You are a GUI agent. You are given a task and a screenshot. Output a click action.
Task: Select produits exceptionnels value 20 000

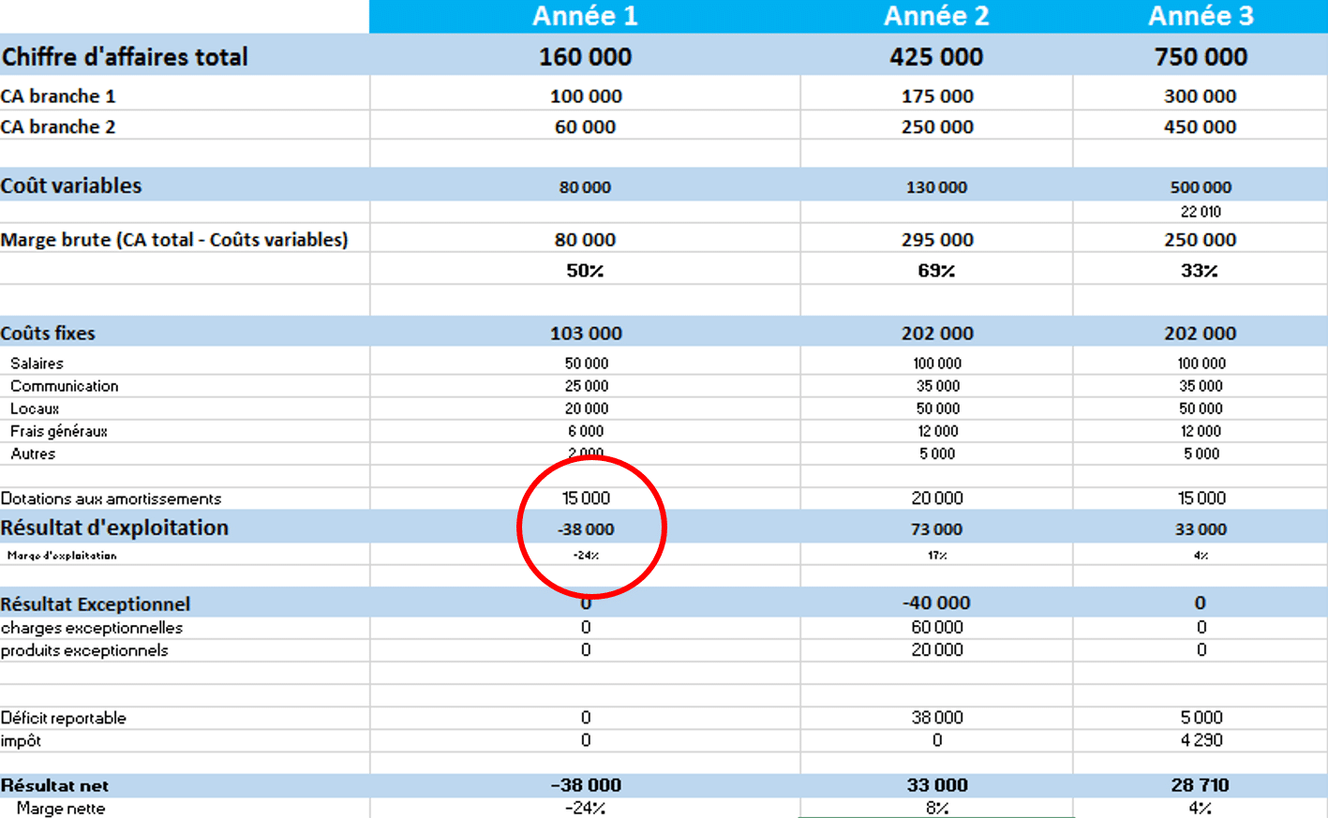tap(937, 650)
